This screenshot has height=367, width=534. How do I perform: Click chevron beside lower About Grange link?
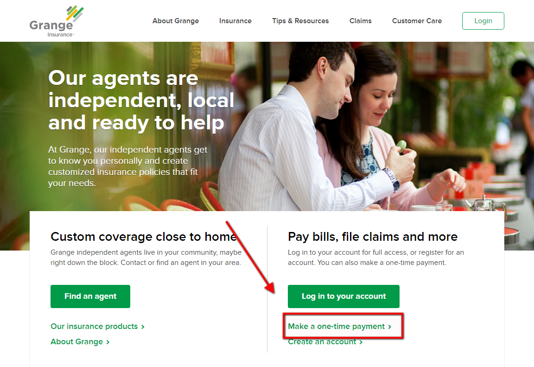pos(108,342)
